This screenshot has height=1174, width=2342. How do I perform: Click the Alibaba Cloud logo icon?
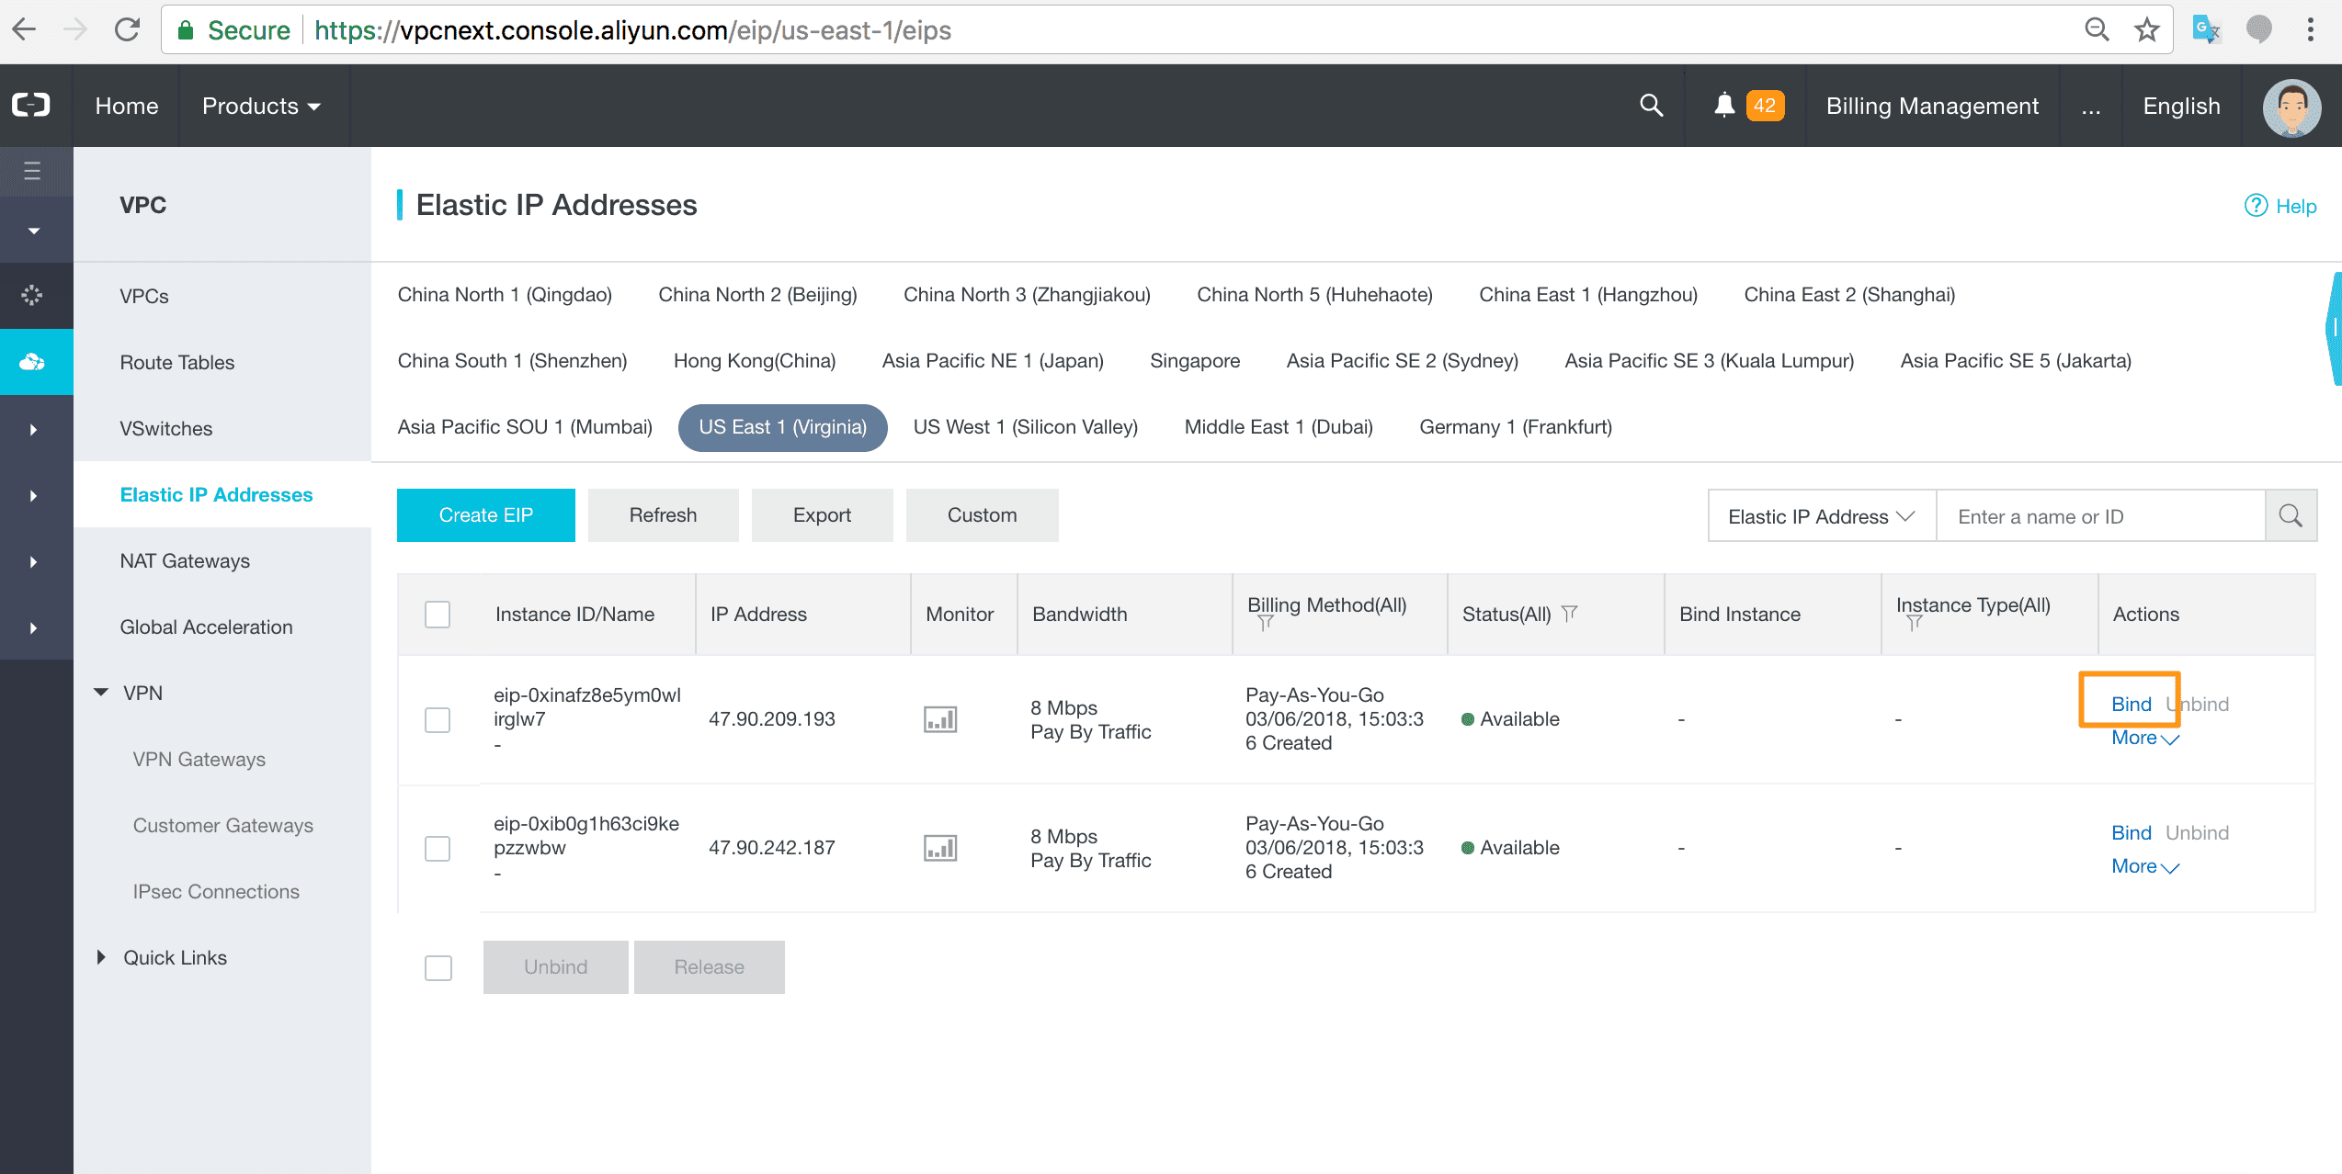pyautogui.click(x=31, y=105)
